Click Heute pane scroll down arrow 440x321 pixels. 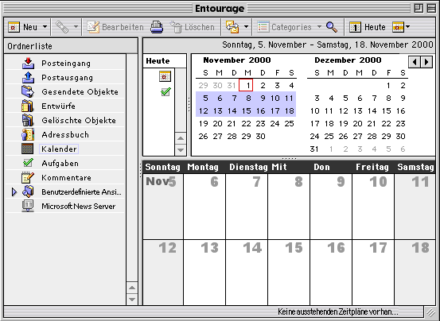(x=181, y=150)
